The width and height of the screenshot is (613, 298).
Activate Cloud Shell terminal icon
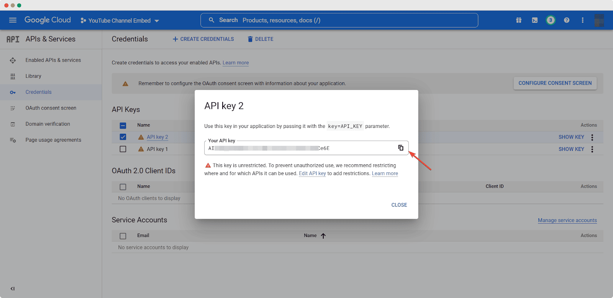pos(534,20)
